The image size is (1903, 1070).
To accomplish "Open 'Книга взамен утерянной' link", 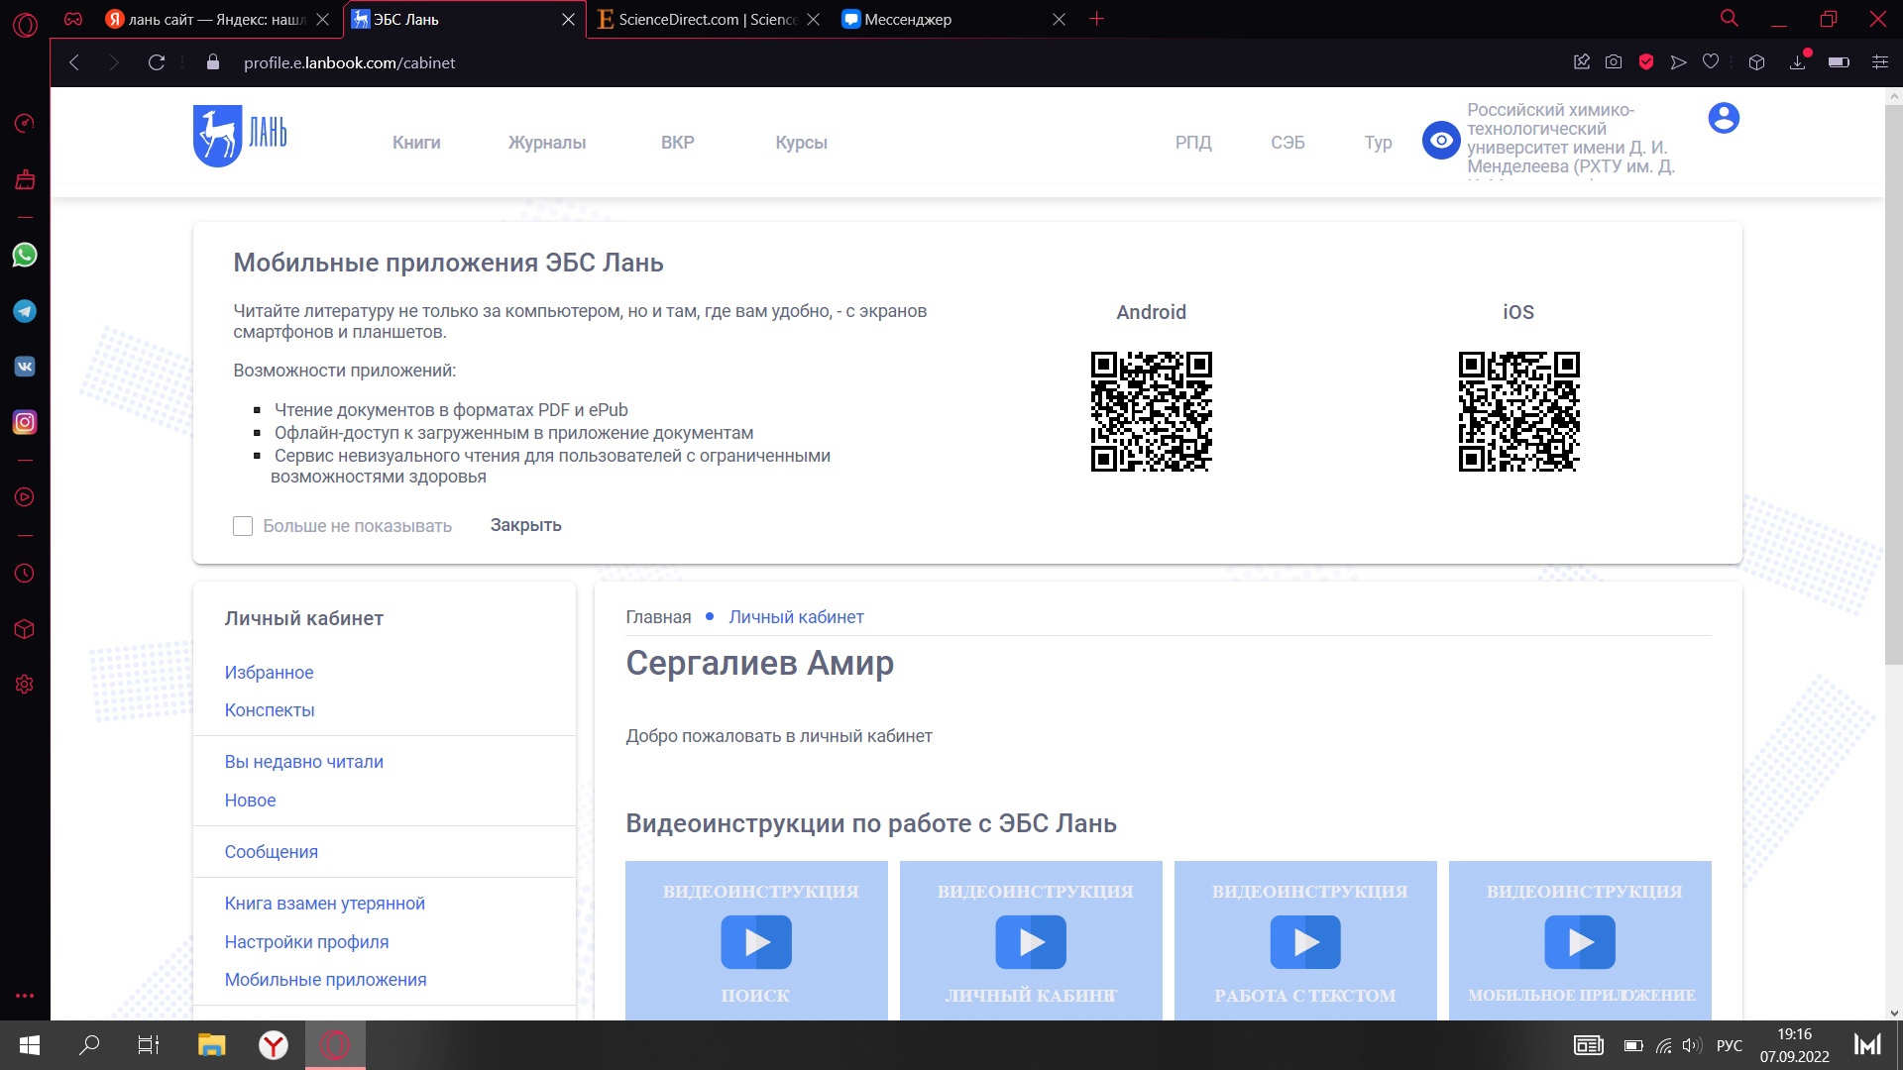I will [324, 904].
